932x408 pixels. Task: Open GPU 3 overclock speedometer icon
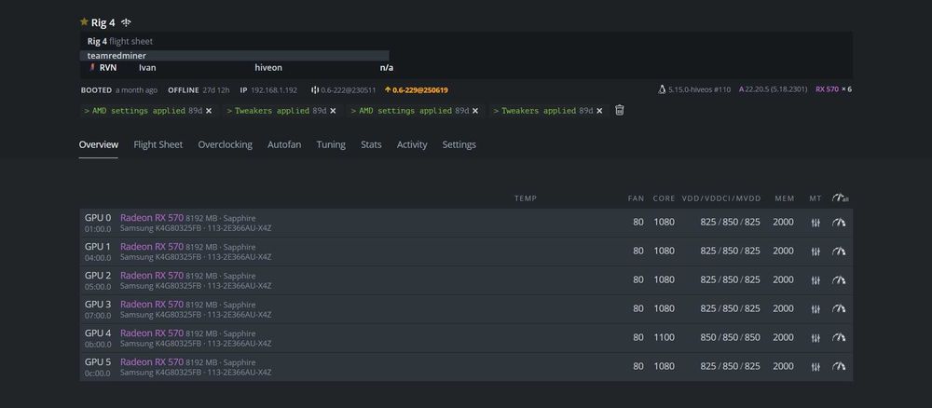(840, 308)
